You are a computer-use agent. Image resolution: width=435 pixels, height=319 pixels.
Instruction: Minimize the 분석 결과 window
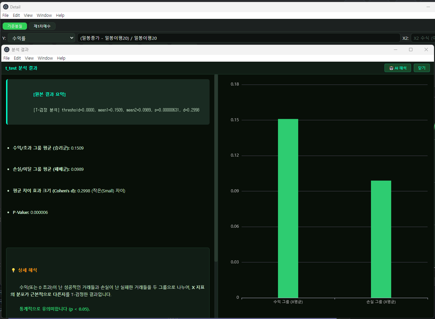[396, 50]
